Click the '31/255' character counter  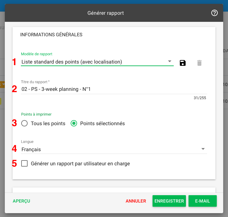pos(200,98)
